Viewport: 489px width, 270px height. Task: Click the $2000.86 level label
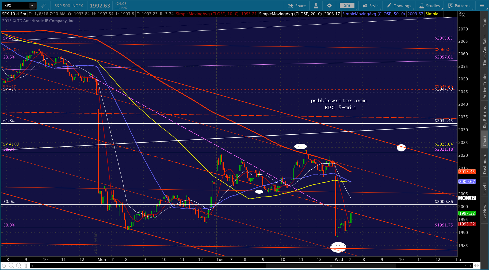pyautogui.click(x=444, y=202)
